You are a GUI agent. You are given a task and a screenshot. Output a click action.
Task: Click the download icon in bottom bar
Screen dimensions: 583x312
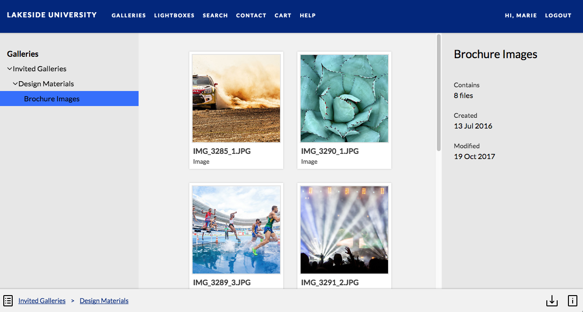(x=552, y=301)
